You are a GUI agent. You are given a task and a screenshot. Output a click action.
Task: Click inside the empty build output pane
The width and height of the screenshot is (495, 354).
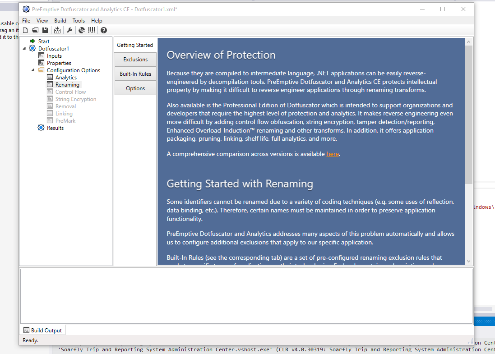click(x=246, y=296)
